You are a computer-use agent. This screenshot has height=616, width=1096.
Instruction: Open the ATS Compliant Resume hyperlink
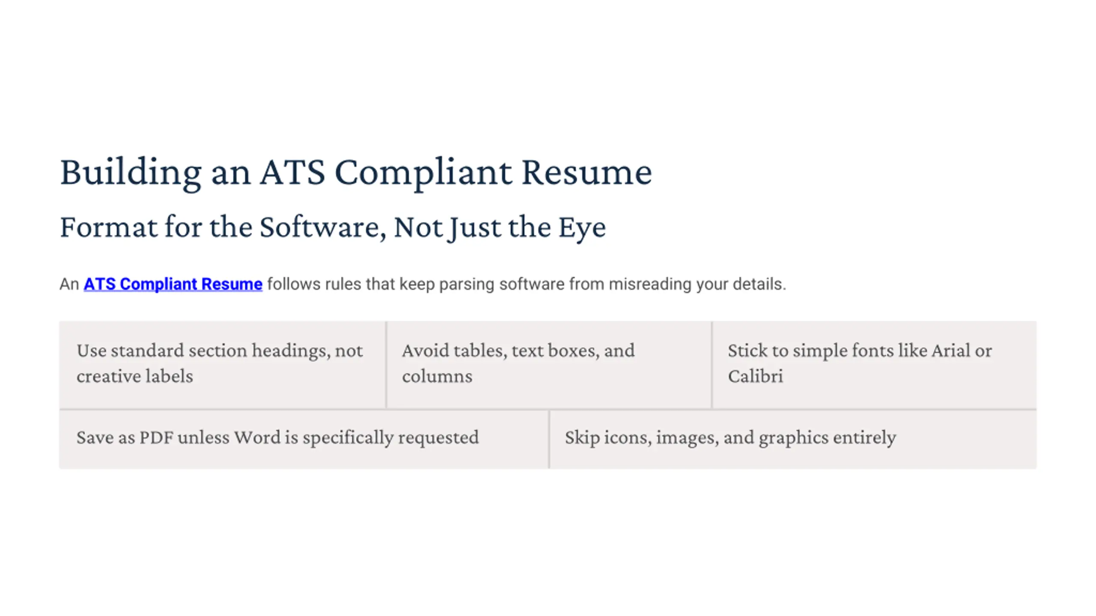[173, 284]
